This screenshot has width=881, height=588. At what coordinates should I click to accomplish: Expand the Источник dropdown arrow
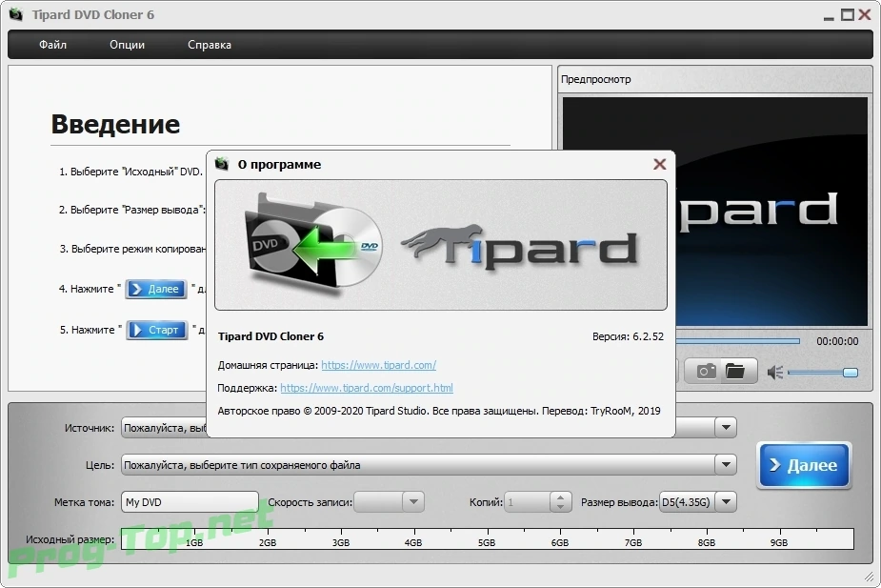(x=726, y=428)
